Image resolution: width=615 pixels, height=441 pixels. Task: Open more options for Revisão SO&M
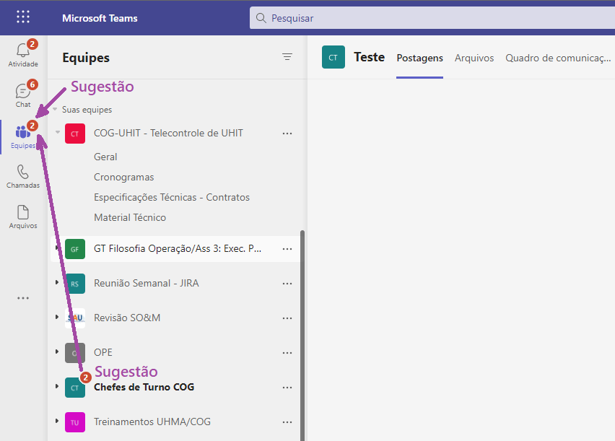pyautogui.click(x=287, y=318)
